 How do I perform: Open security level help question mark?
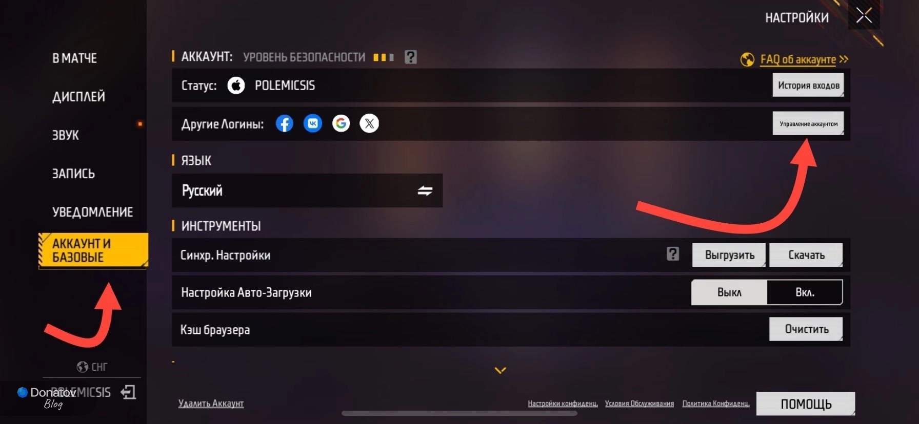(x=410, y=57)
